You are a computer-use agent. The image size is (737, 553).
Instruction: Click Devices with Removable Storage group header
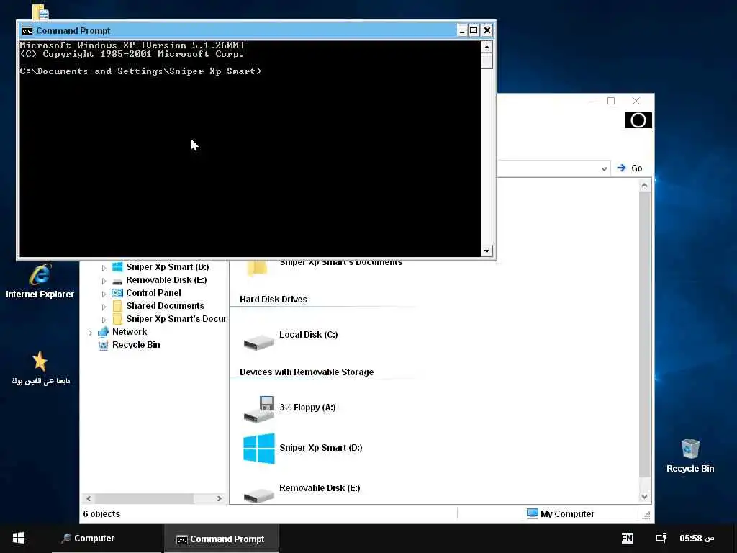coord(307,372)
